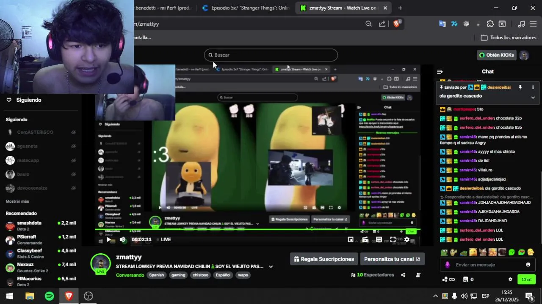Open browser extensions puzzle icon

490,24
